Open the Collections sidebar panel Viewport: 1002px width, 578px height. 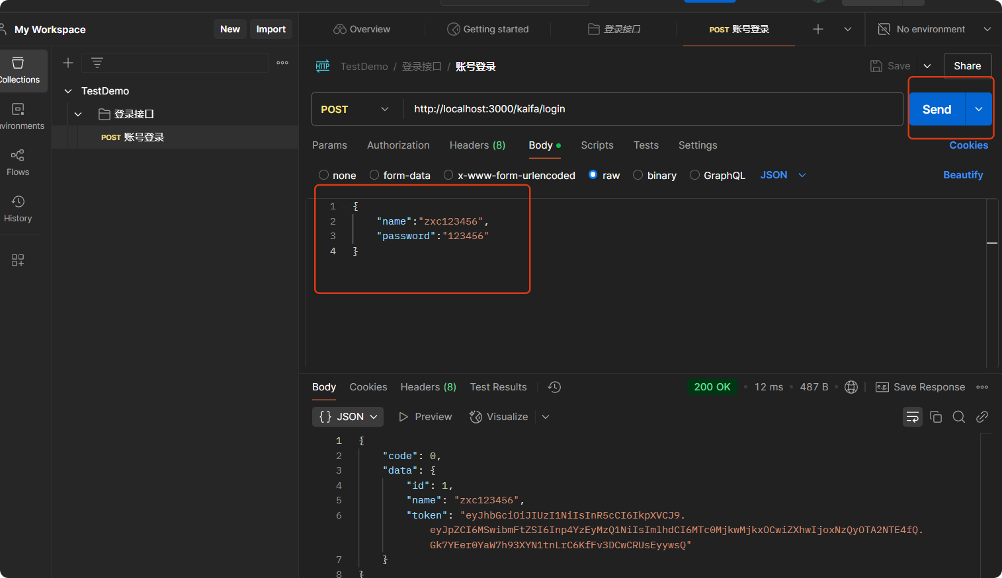tap(20, 71)
